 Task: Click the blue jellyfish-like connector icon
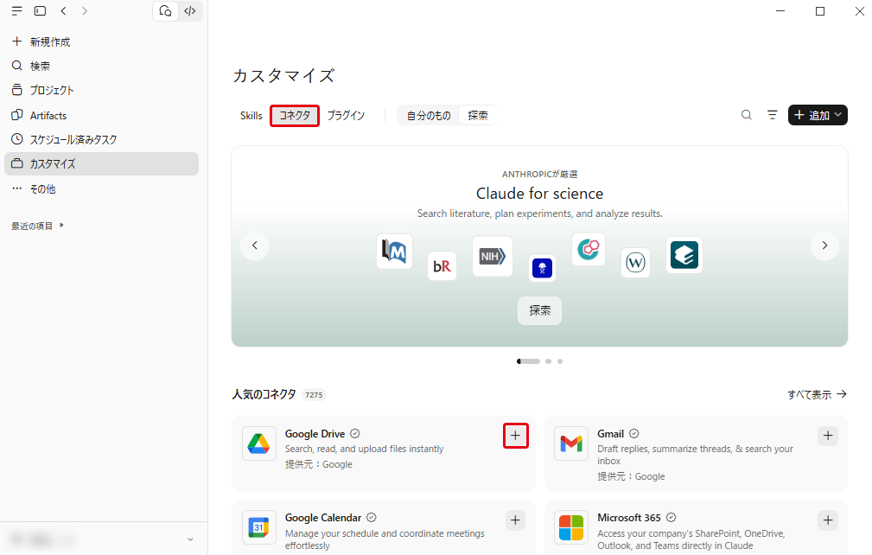coord(542,269)
